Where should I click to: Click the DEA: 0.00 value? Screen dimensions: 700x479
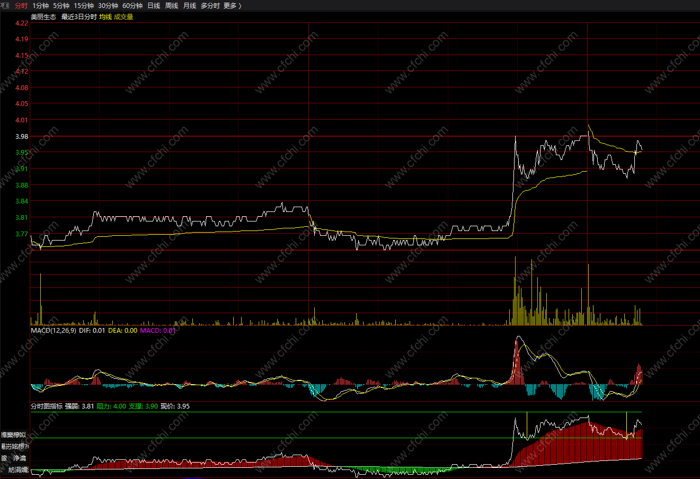[122, 330]
